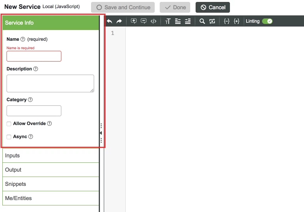
Task: Undo the last editor change
Action: pos(110,21)
